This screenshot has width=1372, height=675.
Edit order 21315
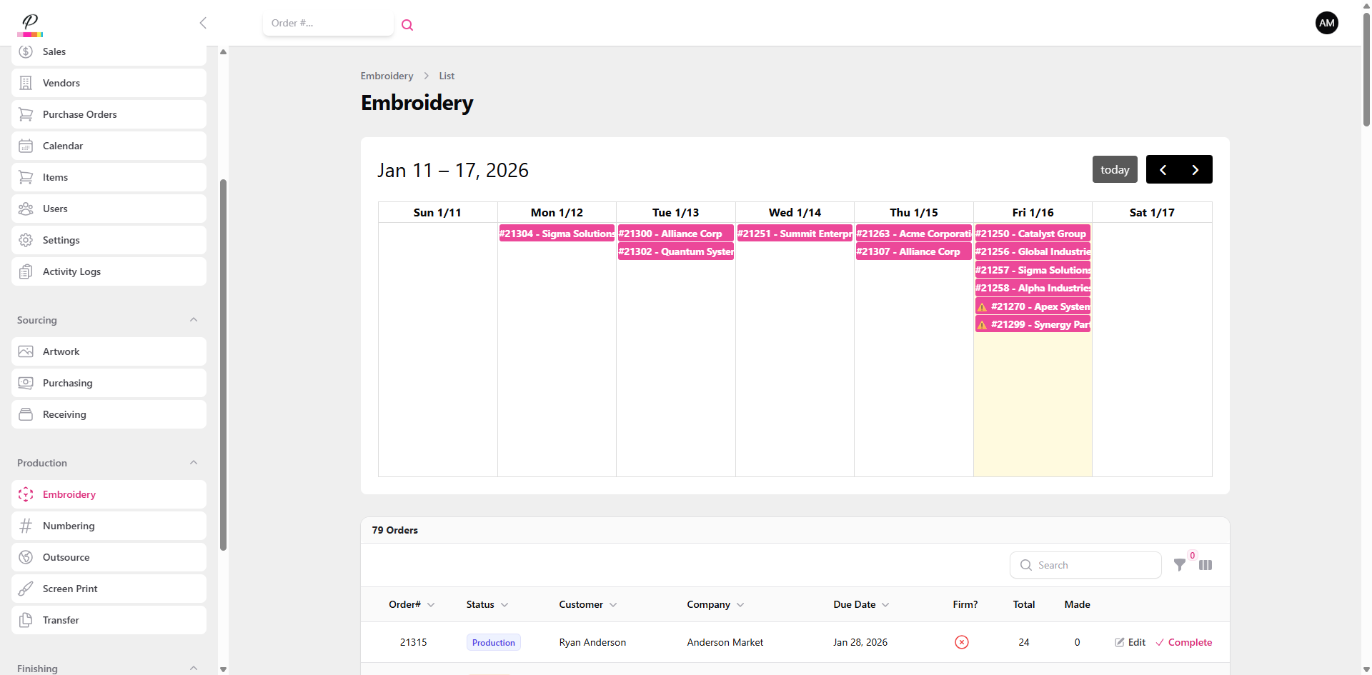tap(1130, 642)
